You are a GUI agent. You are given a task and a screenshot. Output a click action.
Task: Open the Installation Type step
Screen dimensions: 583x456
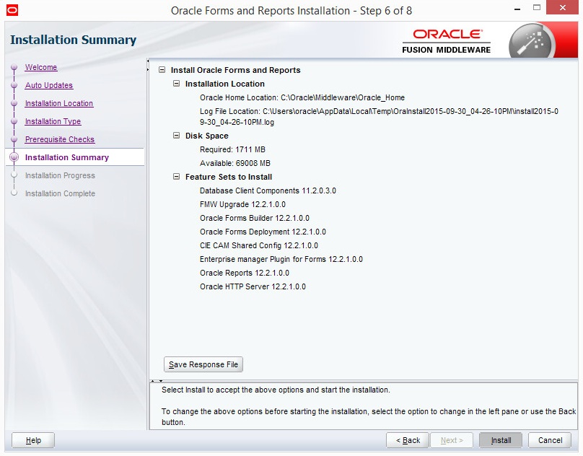click(53, 121)
